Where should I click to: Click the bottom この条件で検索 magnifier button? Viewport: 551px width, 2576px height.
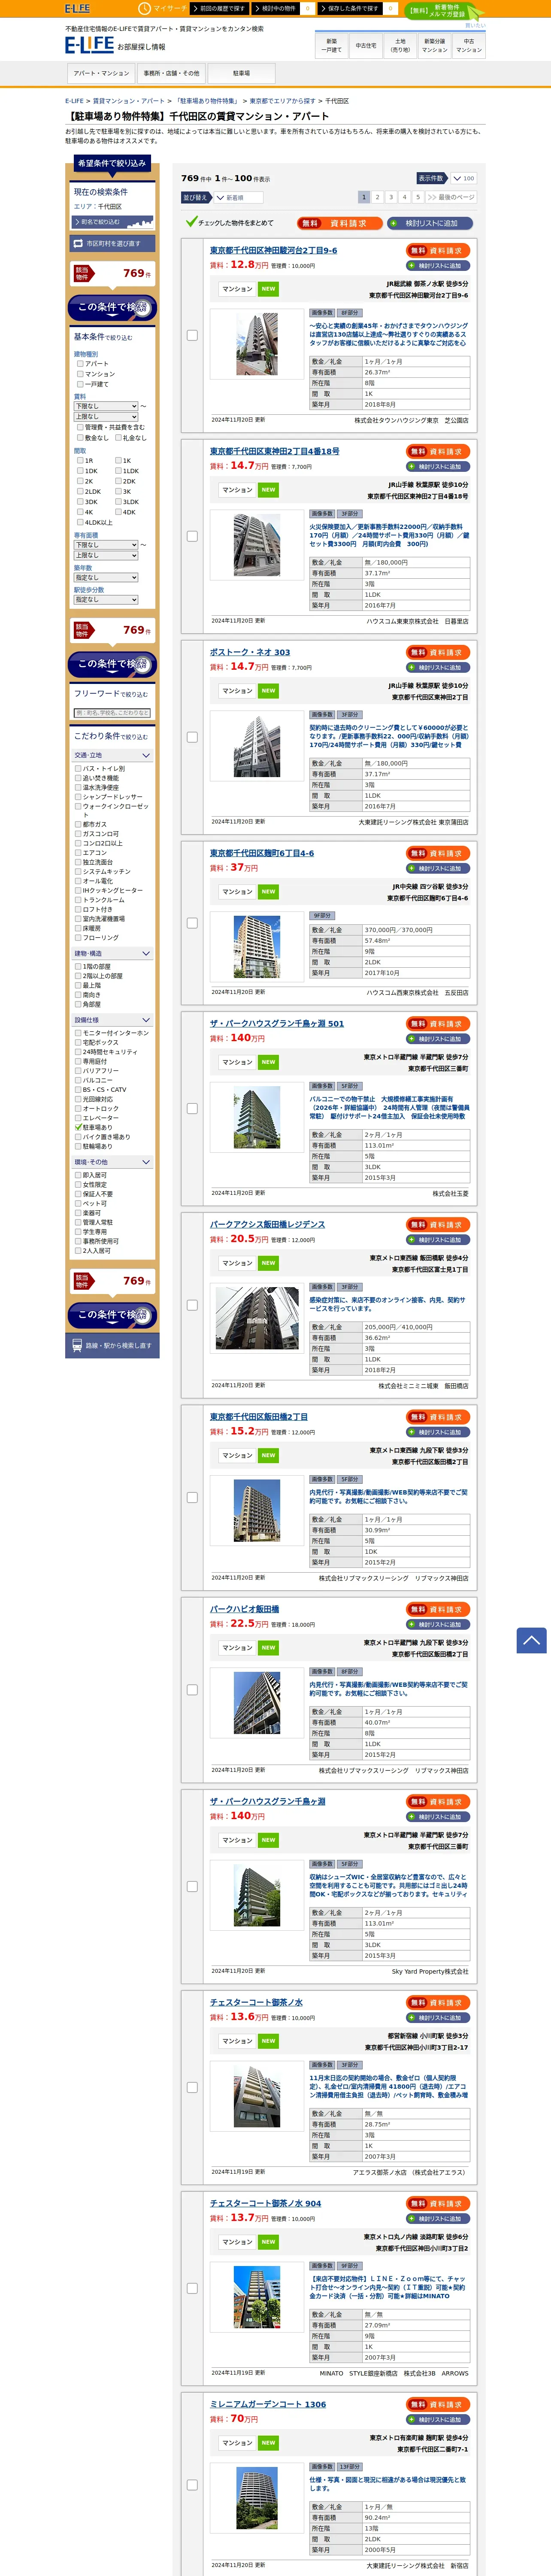[x=111, y=1314]
